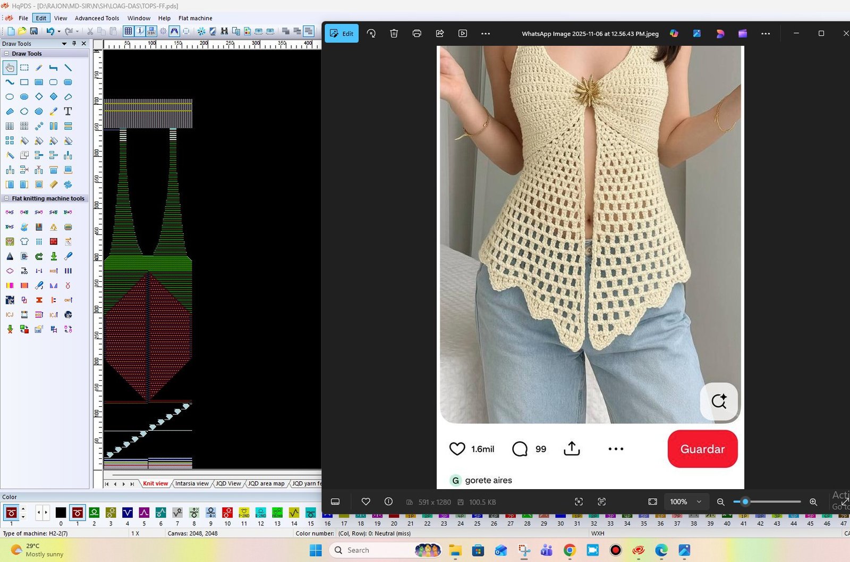Print the photo with the printer icon
The height and width of the screenshot is (562, 850).
[x=417, y=33]
